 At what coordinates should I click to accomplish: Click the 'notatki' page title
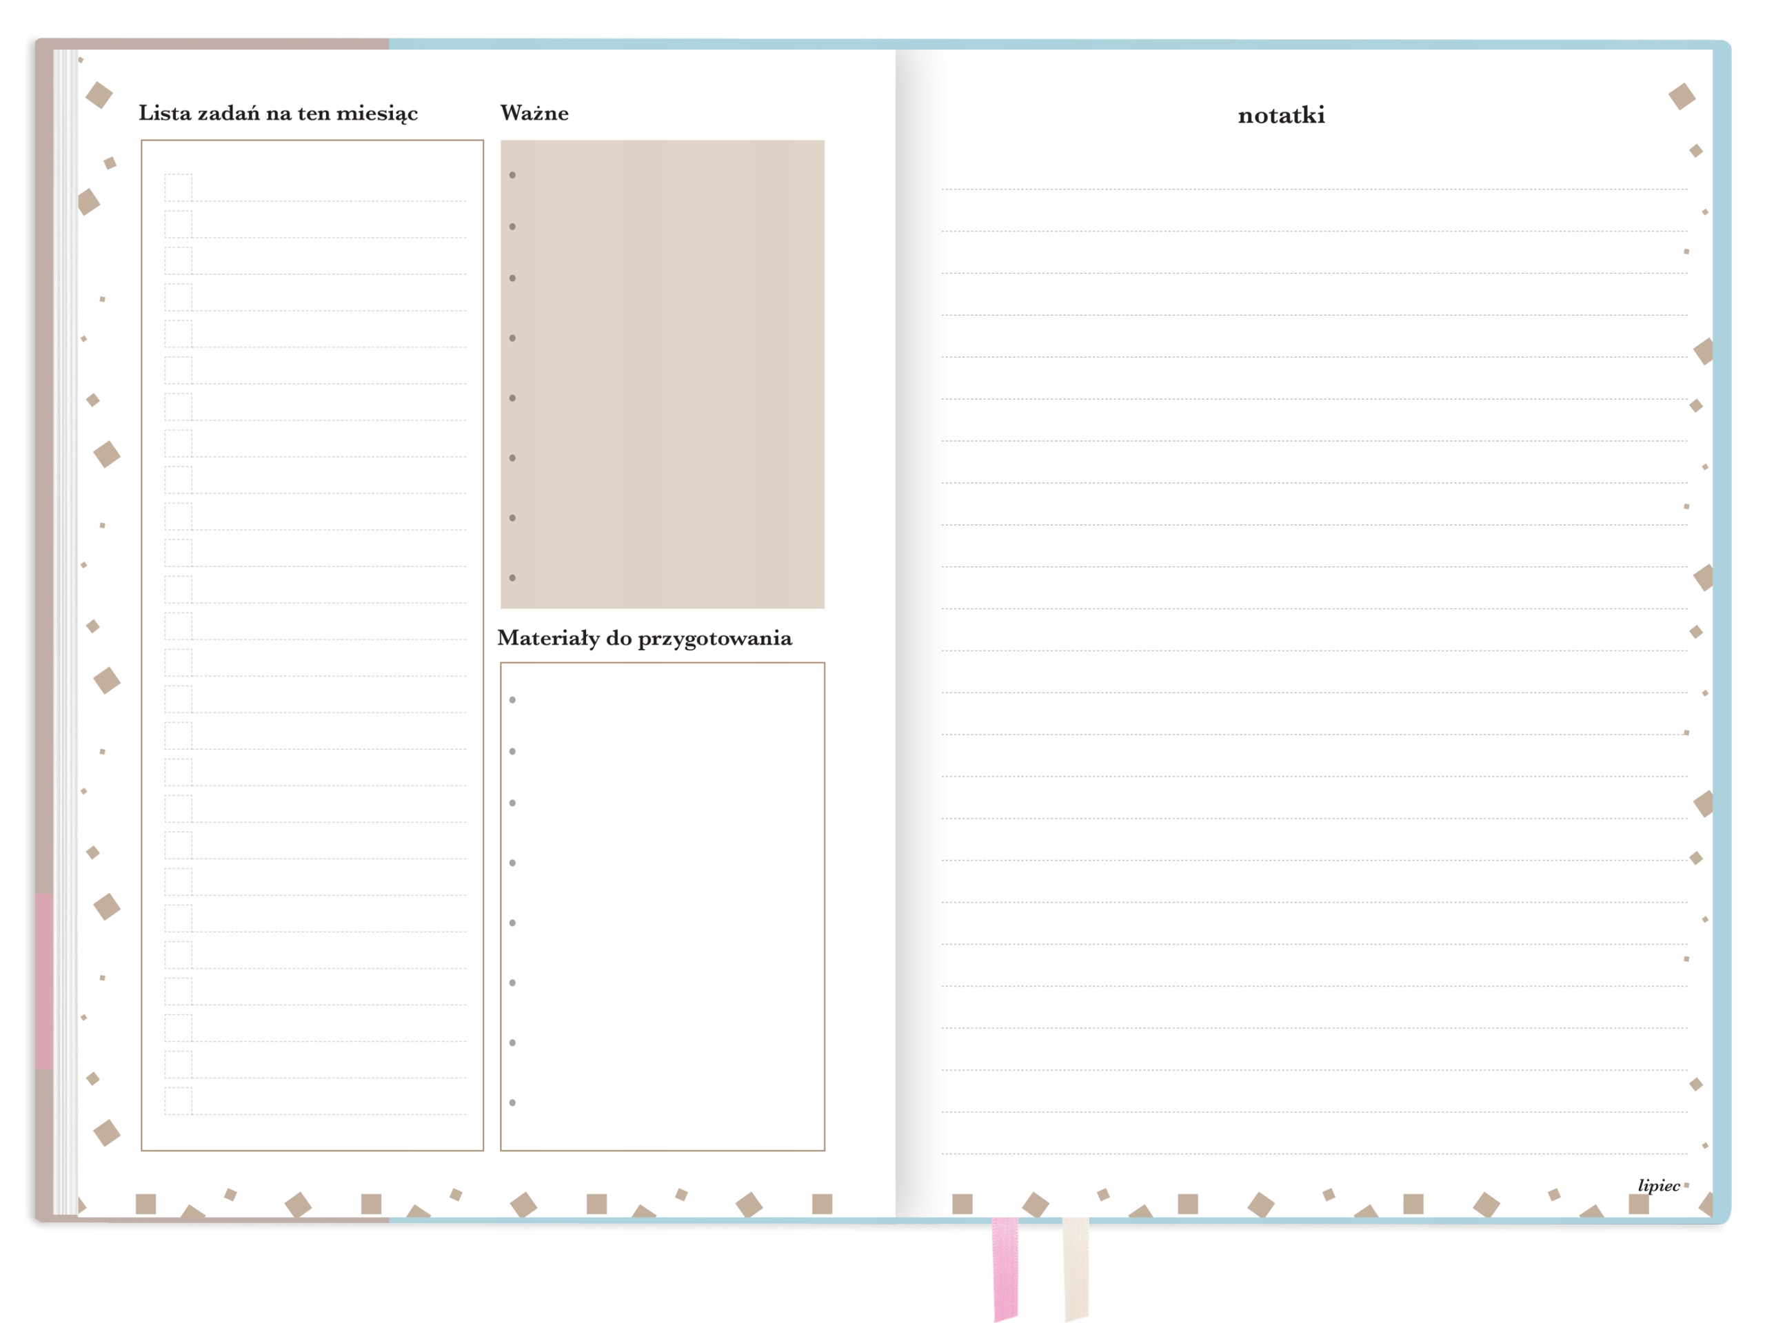pyautogui.click(x=1281, y=116)
